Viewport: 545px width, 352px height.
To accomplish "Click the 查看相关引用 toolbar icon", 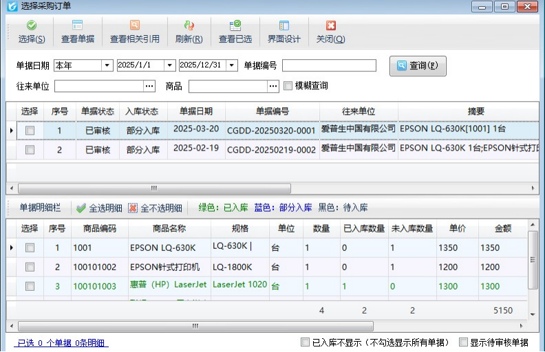I will [x=134, y=26].
